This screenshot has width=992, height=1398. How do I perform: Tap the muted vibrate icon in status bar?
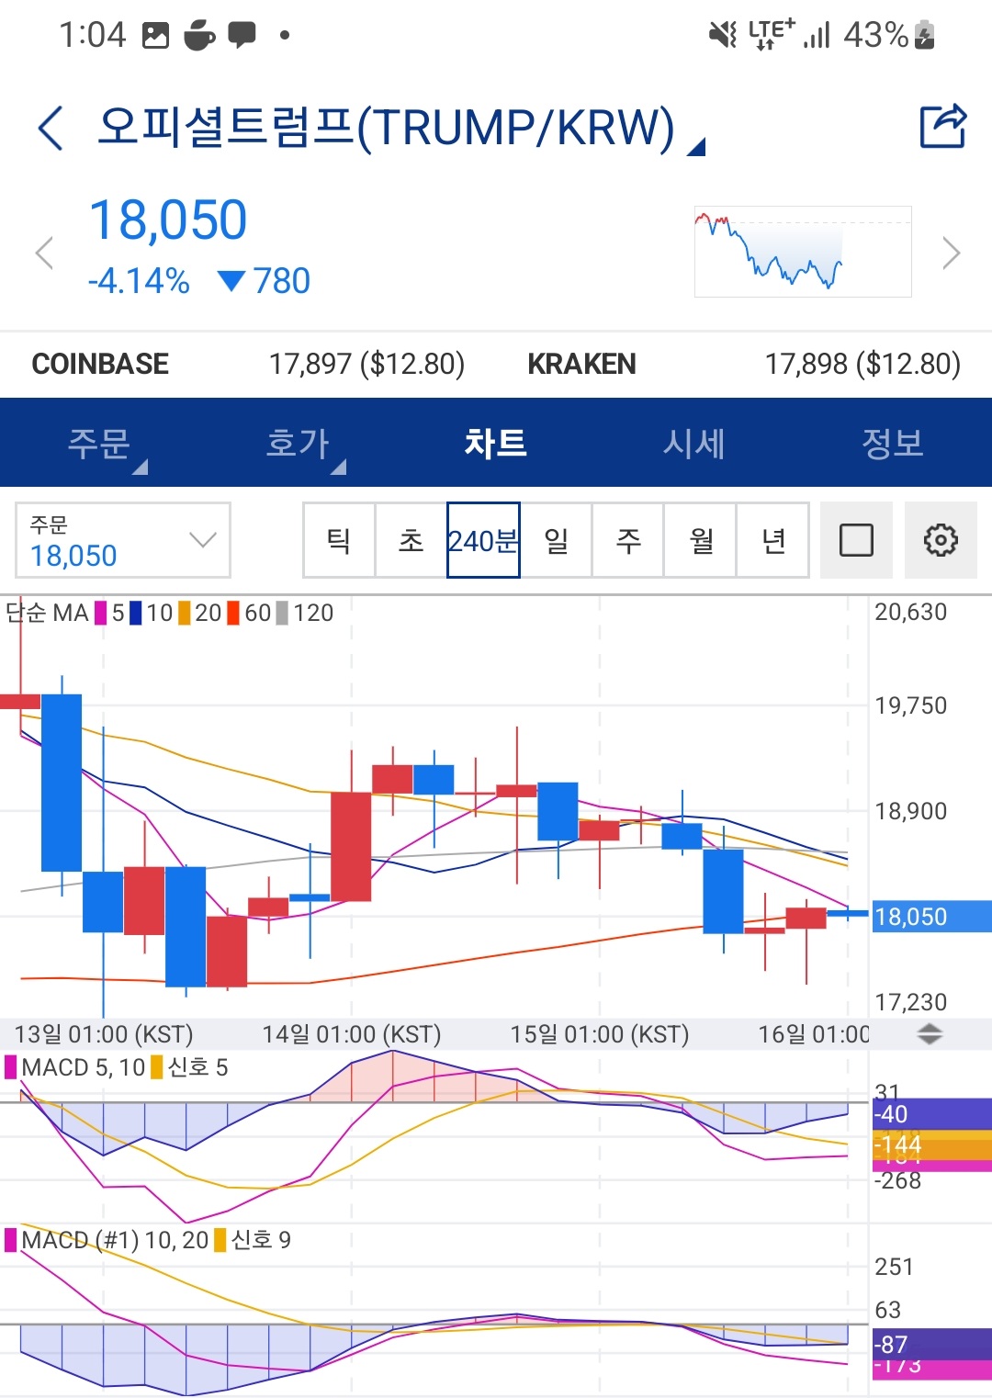click(723, 35)
